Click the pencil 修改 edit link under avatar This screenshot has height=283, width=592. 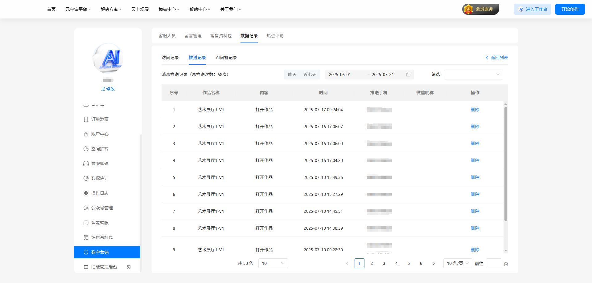[108, 89]
